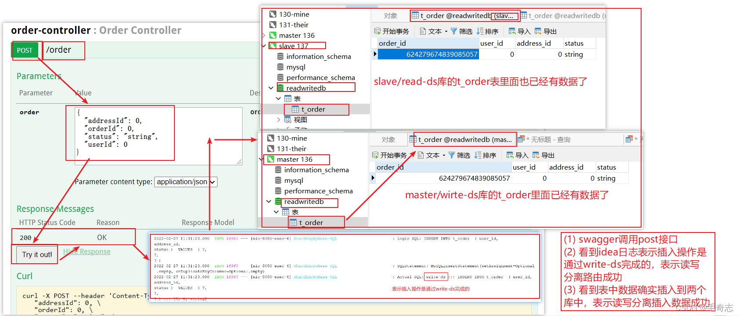Click address_id column header in master table

[572, 167]
